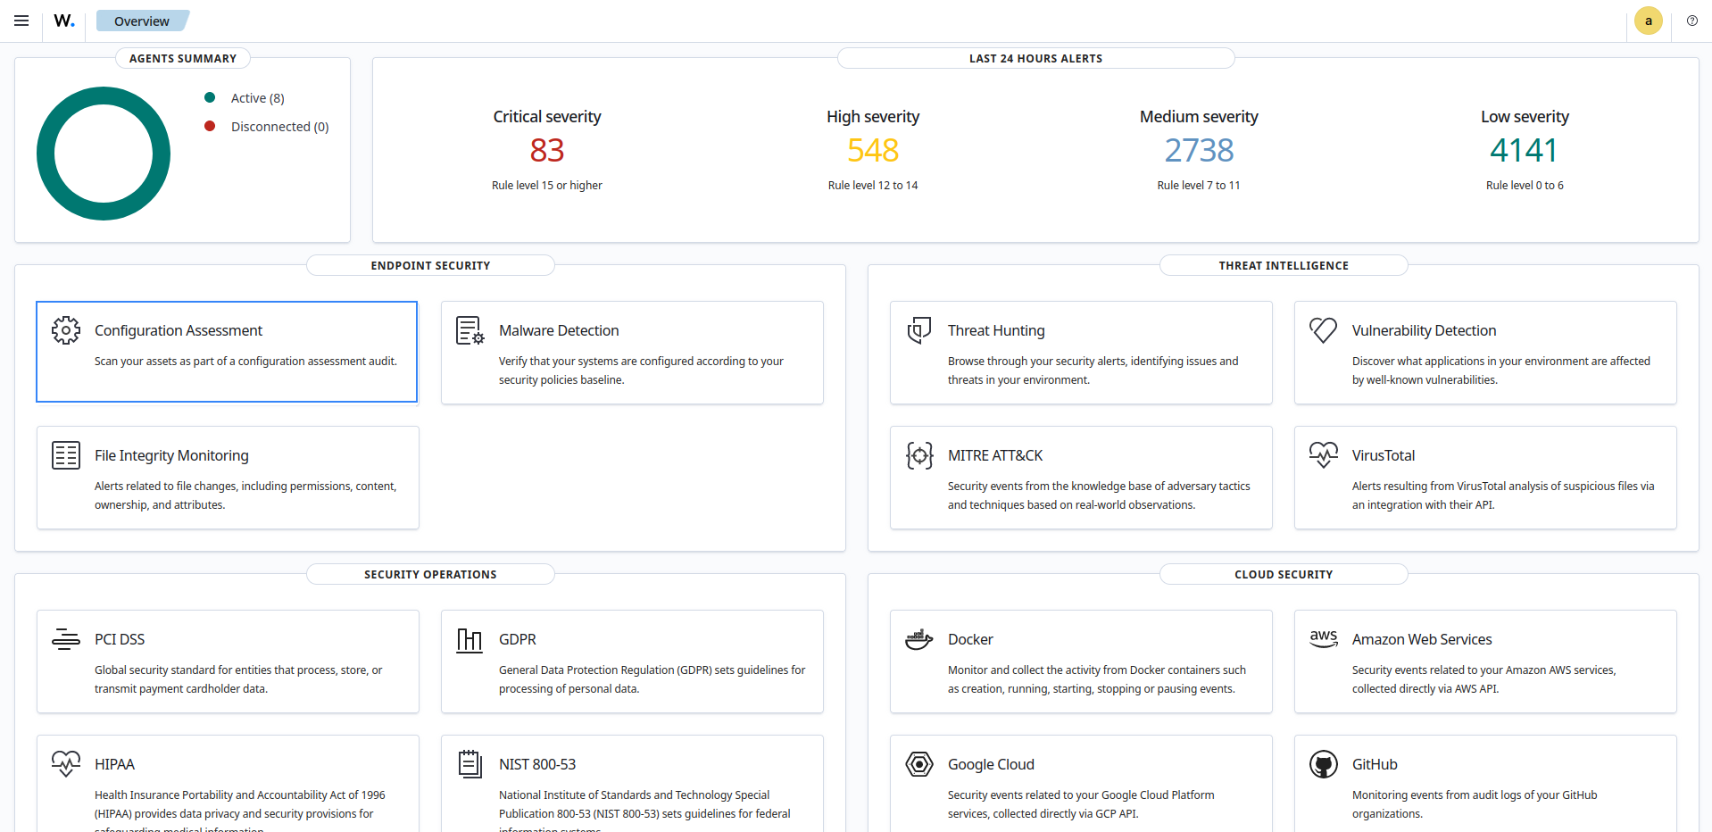This screenshot has width=1712, height=832.
Task: Click the GDPR document icon
Action: pos(470,639)
